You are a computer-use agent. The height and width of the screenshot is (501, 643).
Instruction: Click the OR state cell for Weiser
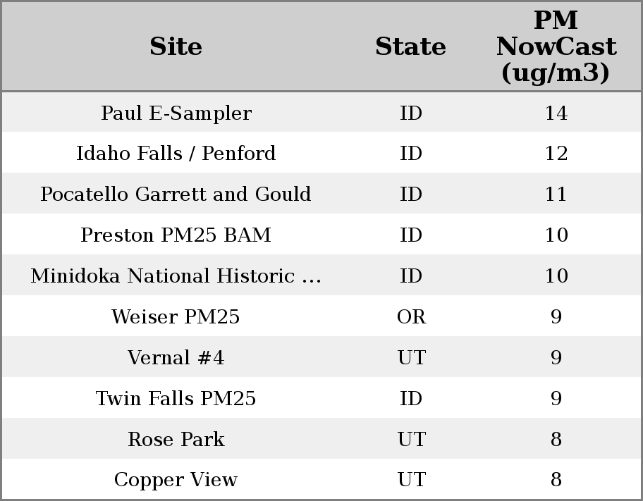click(411, 317)
